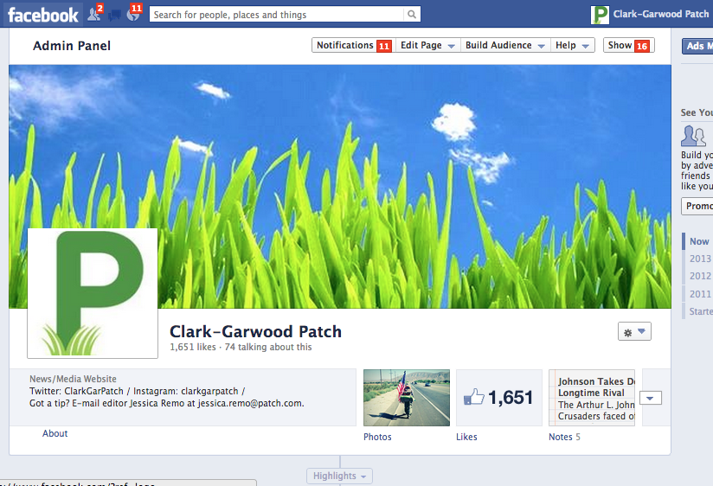The image size is (713, 486).
Task: Expand more apps arrow beside Notes
Action: pyautogui.click(x=650, y=399)
